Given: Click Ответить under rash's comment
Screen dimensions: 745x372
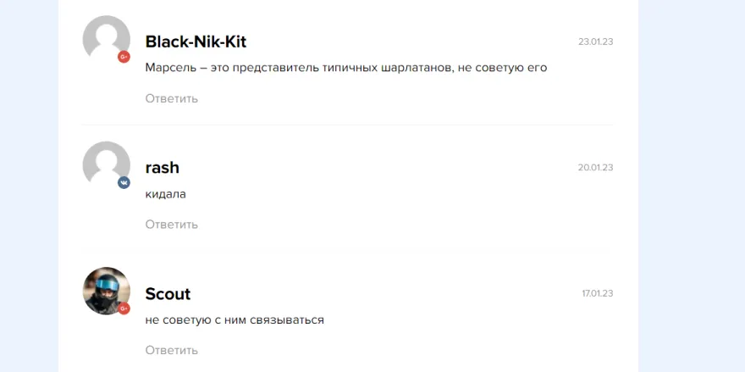Looking at the screenshot, I should (x=172, y=225).
